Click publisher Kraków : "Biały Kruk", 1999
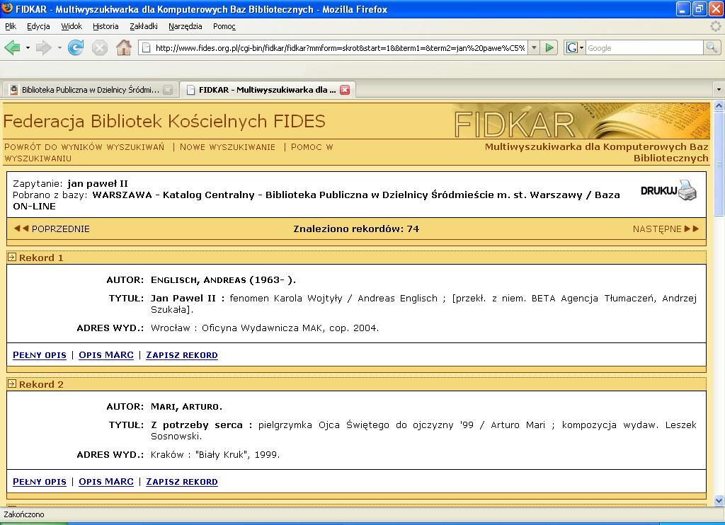The width and height of the screenshot is (725, 525). 215,454
